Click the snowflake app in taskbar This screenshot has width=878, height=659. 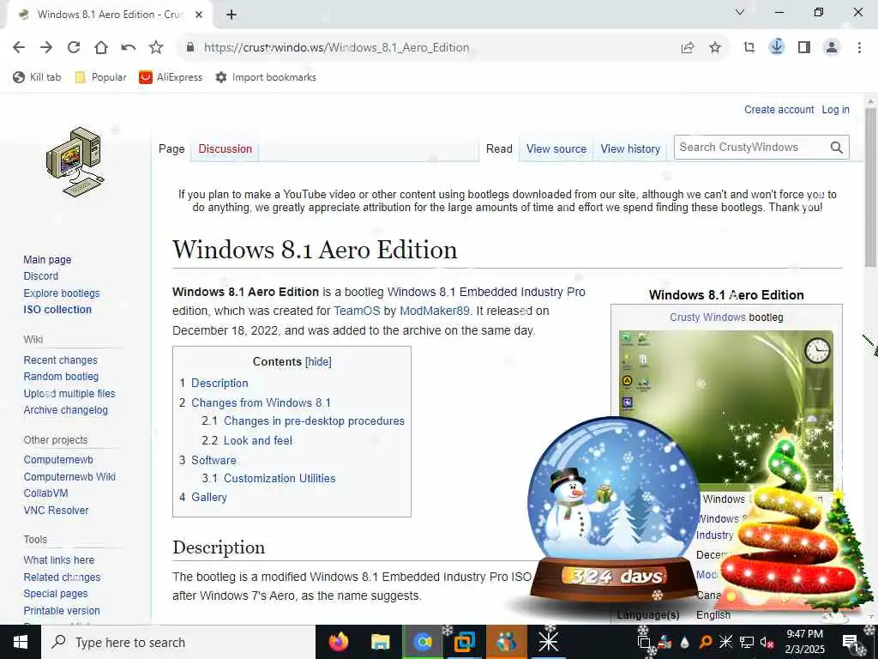click(x=548, y=642)
